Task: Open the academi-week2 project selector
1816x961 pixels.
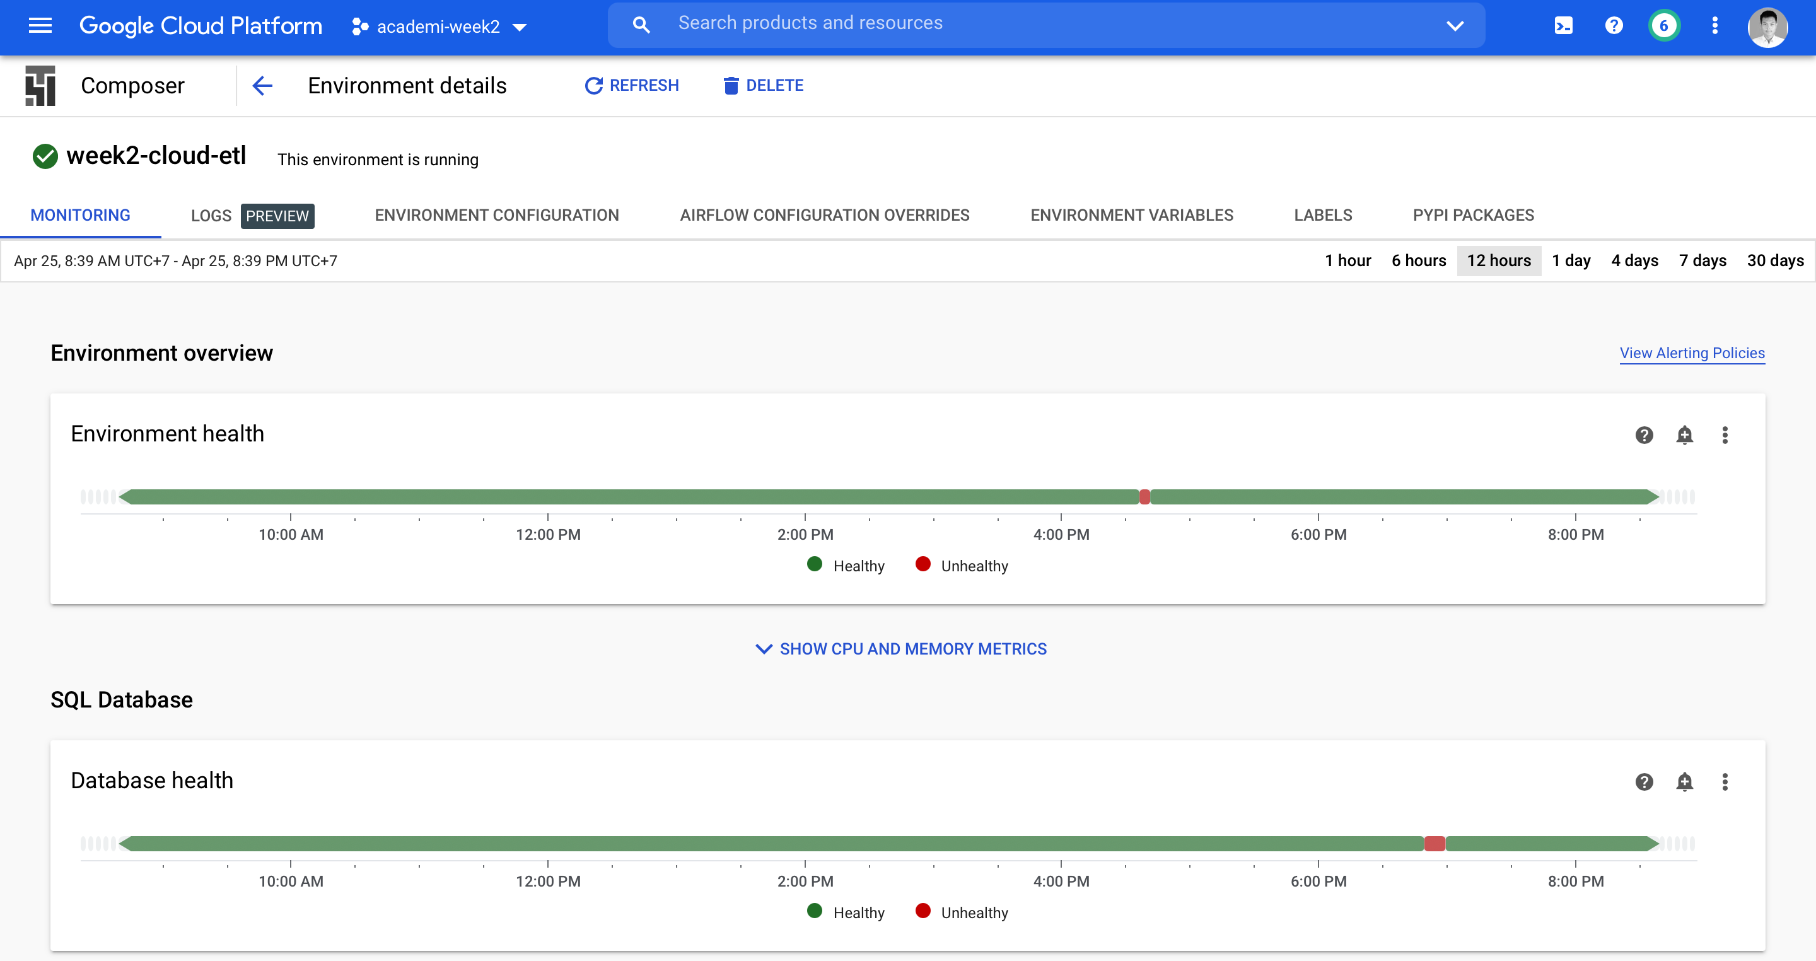Action: tap(438, 26)
